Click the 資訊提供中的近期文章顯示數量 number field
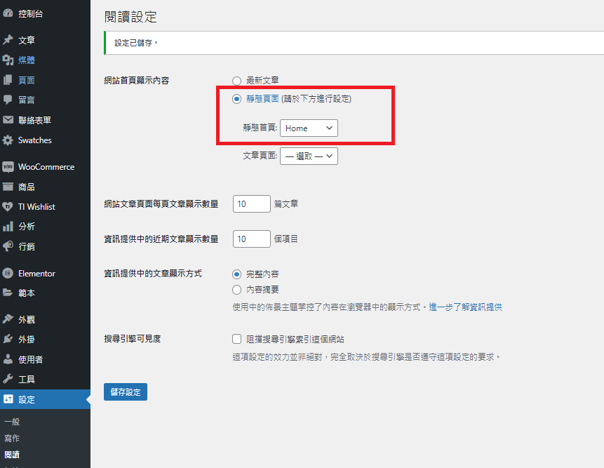 point(251,239)
